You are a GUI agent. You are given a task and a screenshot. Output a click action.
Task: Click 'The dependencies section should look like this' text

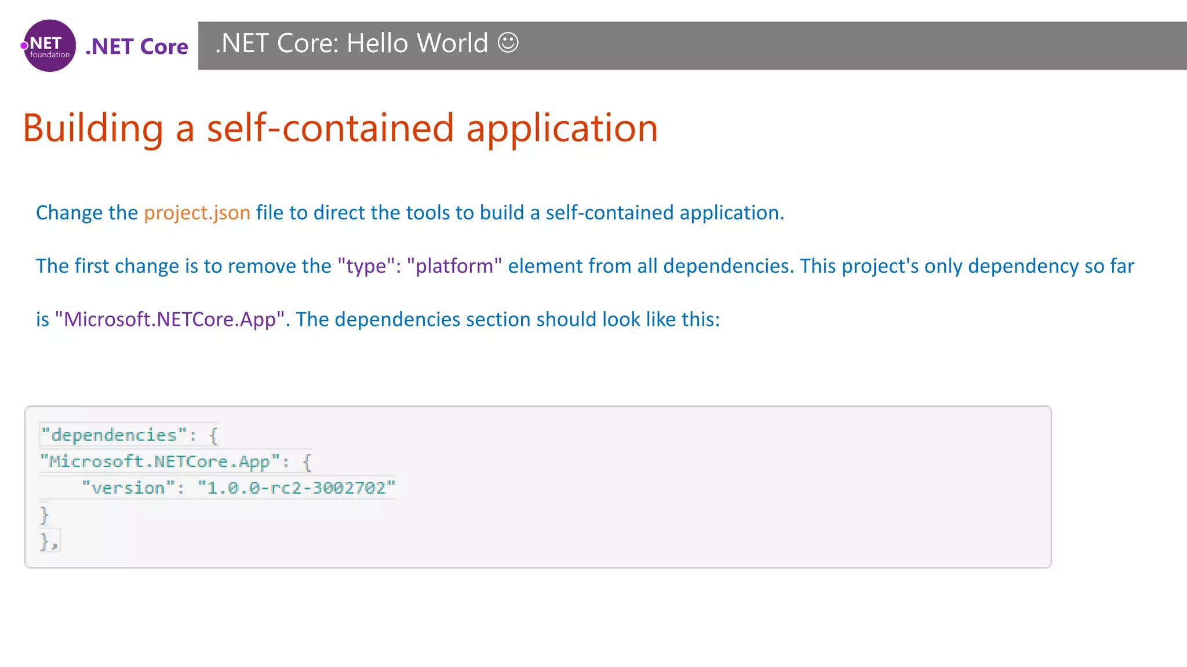pos(508,319)
